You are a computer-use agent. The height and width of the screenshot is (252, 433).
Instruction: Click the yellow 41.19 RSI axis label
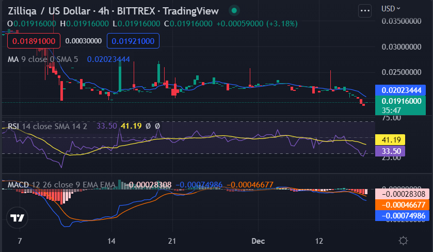(x=390, y=140)
